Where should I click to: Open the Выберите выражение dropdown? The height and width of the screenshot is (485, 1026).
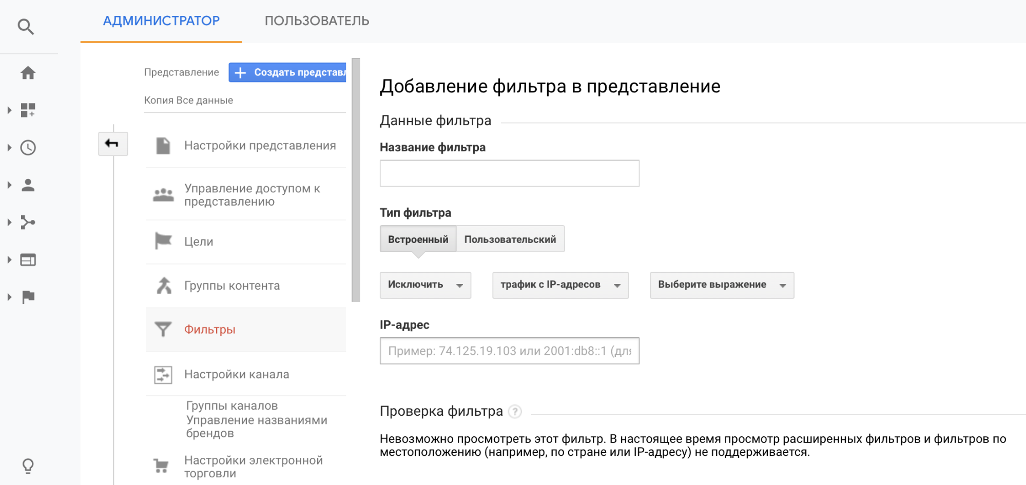click(x=722, y=285)
